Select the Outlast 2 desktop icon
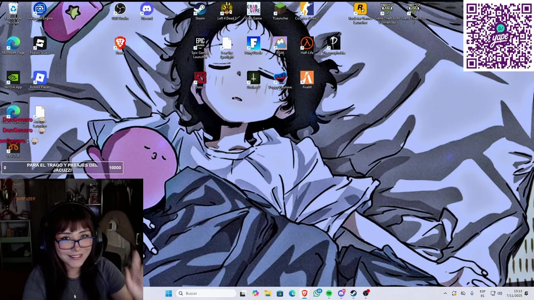534x300 pixels. point(253,80)
